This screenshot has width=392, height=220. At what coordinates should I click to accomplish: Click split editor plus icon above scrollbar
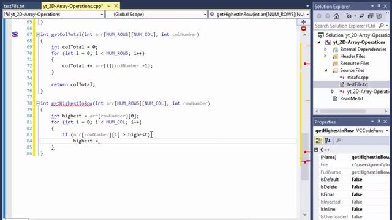coord(304,22)
